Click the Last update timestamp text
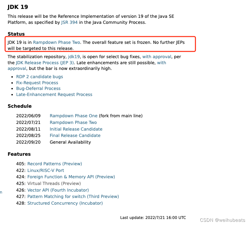The width and height of the screenshot is (250, 225). 153,217
